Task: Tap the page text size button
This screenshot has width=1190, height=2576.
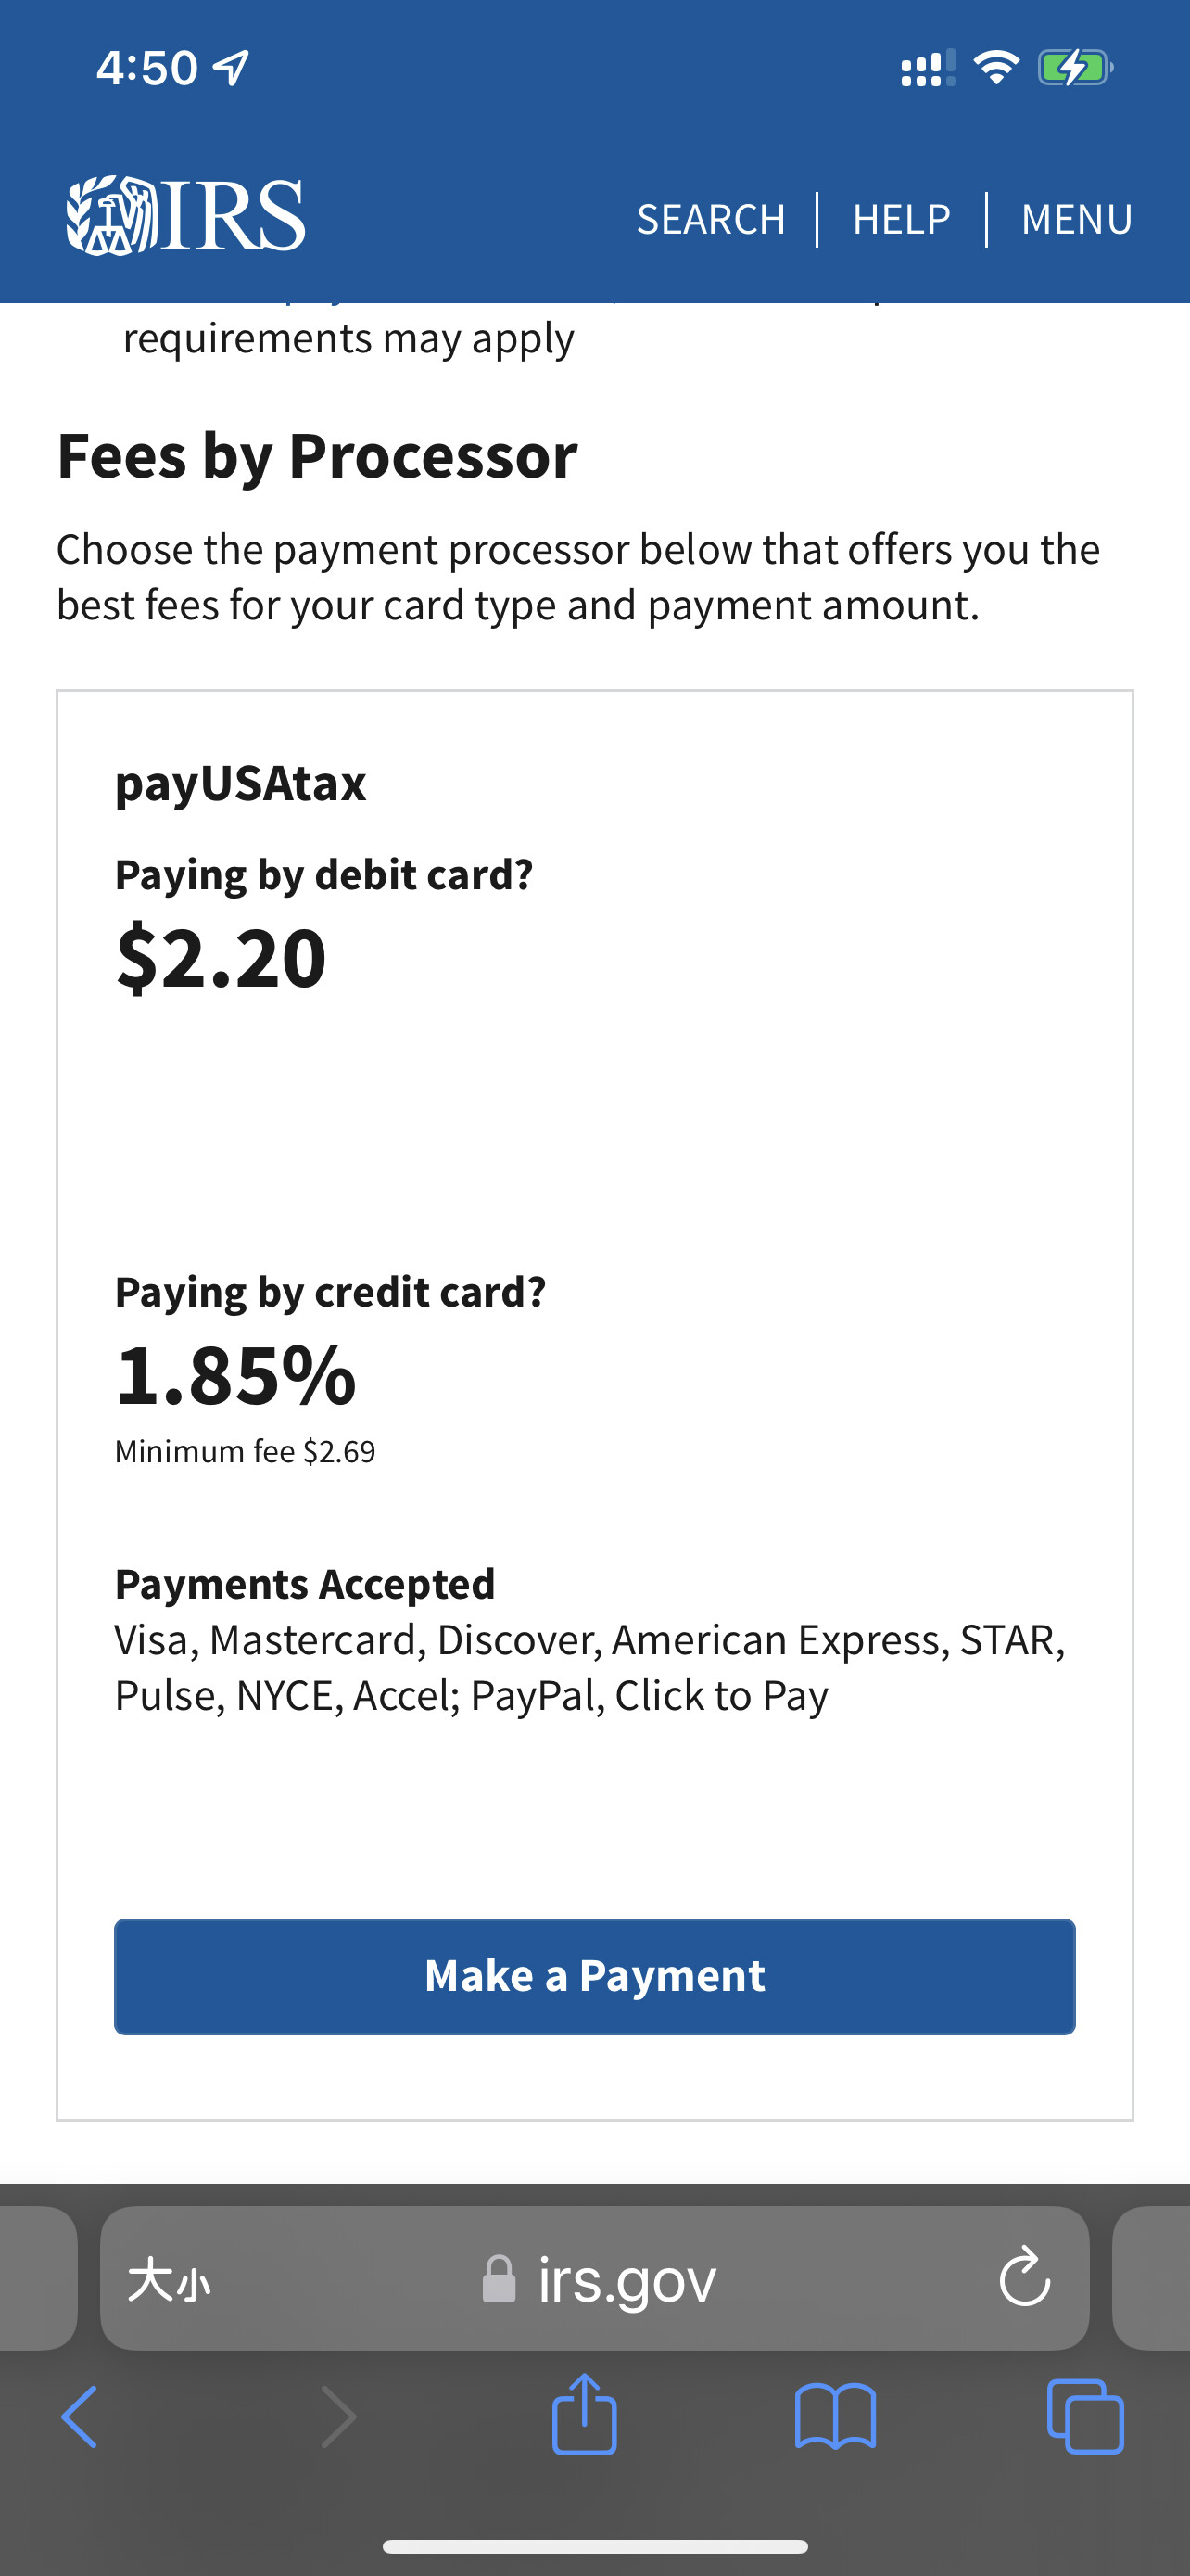Action: tap(169, 2280)
